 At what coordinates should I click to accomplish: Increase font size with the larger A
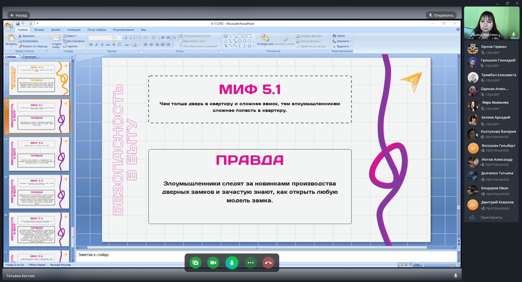(x=126, y=38)
